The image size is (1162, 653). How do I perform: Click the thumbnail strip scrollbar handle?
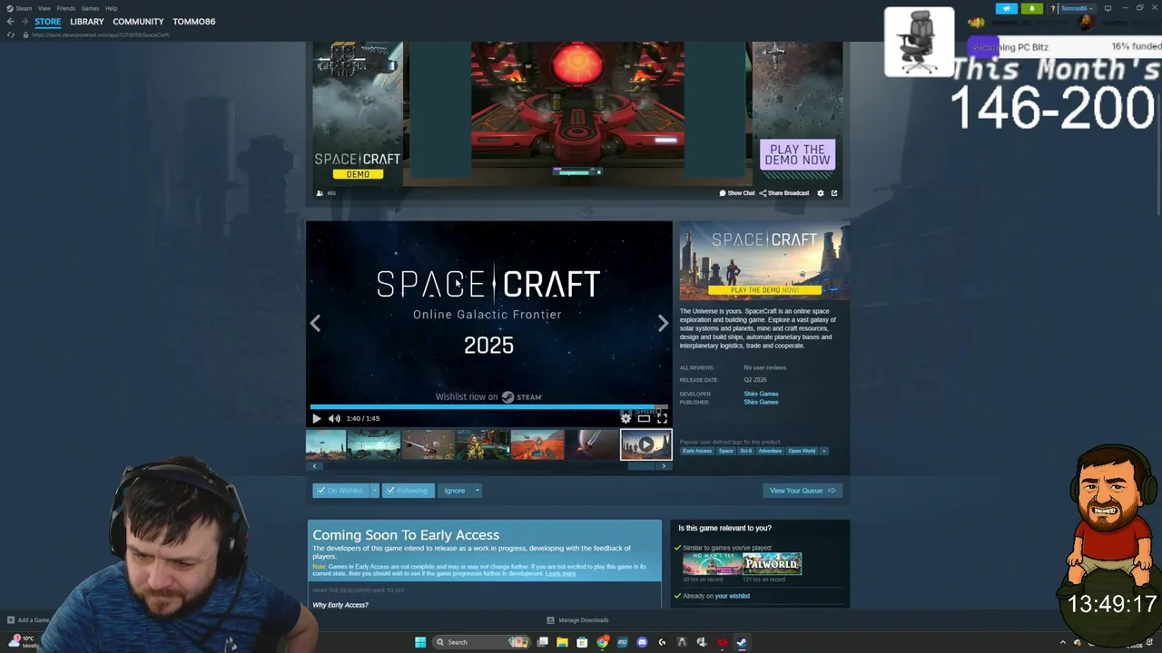click(641, 466)
